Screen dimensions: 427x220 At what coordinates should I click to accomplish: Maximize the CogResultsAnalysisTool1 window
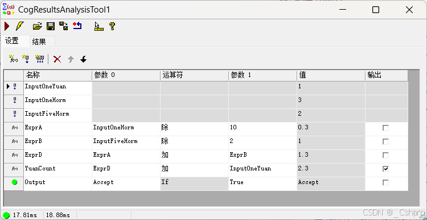376,10
